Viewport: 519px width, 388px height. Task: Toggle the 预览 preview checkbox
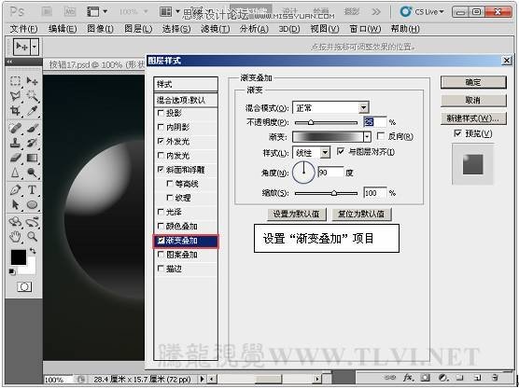457,133
